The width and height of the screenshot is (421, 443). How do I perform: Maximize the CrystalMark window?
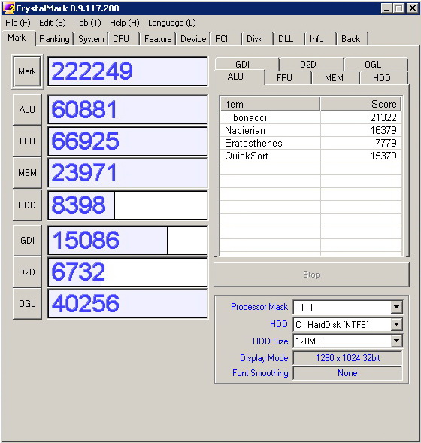pos(398,8)
